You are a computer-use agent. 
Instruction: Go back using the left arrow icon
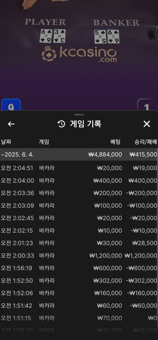click(11, 124)
